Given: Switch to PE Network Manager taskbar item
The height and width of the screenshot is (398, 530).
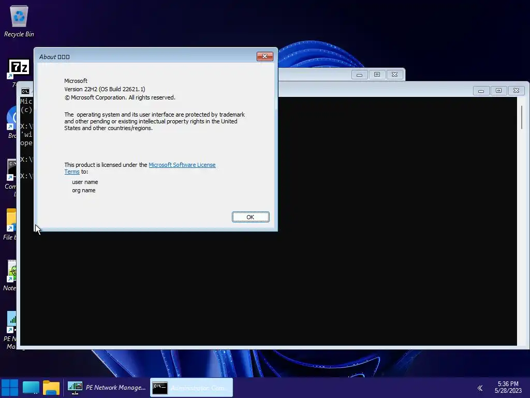Looking at the screenshot, I should (x=107, y=388).
